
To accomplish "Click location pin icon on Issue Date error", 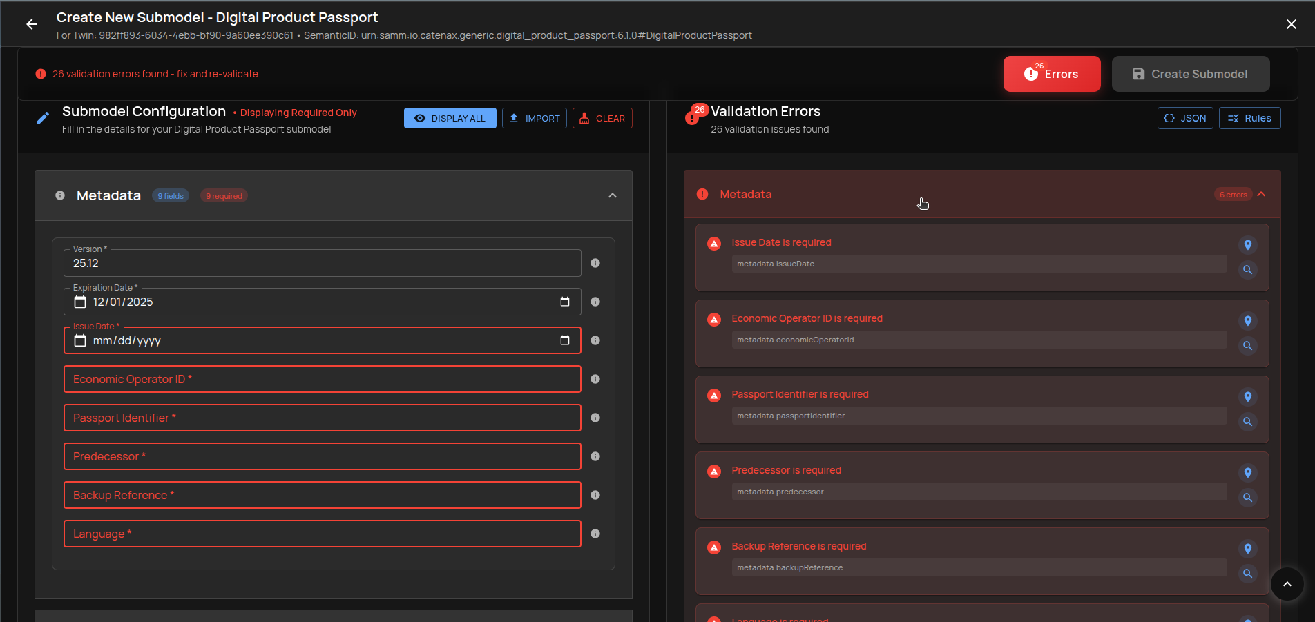I will 1247,245.
